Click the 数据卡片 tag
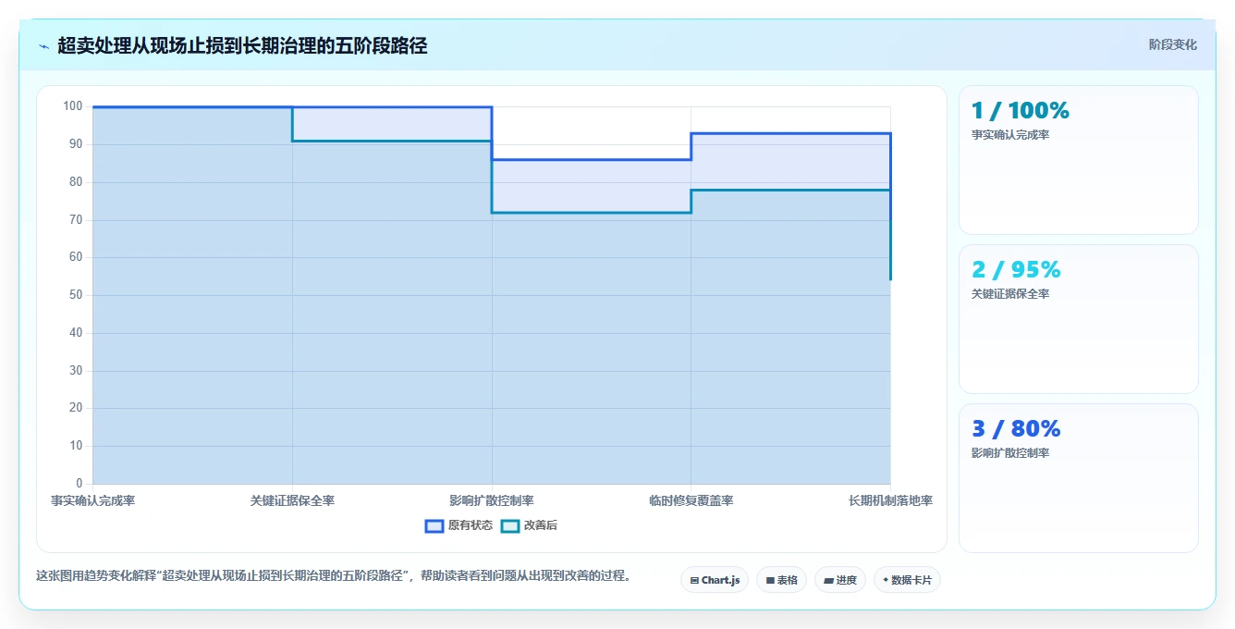Viewport: 1235px width, 629px height. click(907, 580)
